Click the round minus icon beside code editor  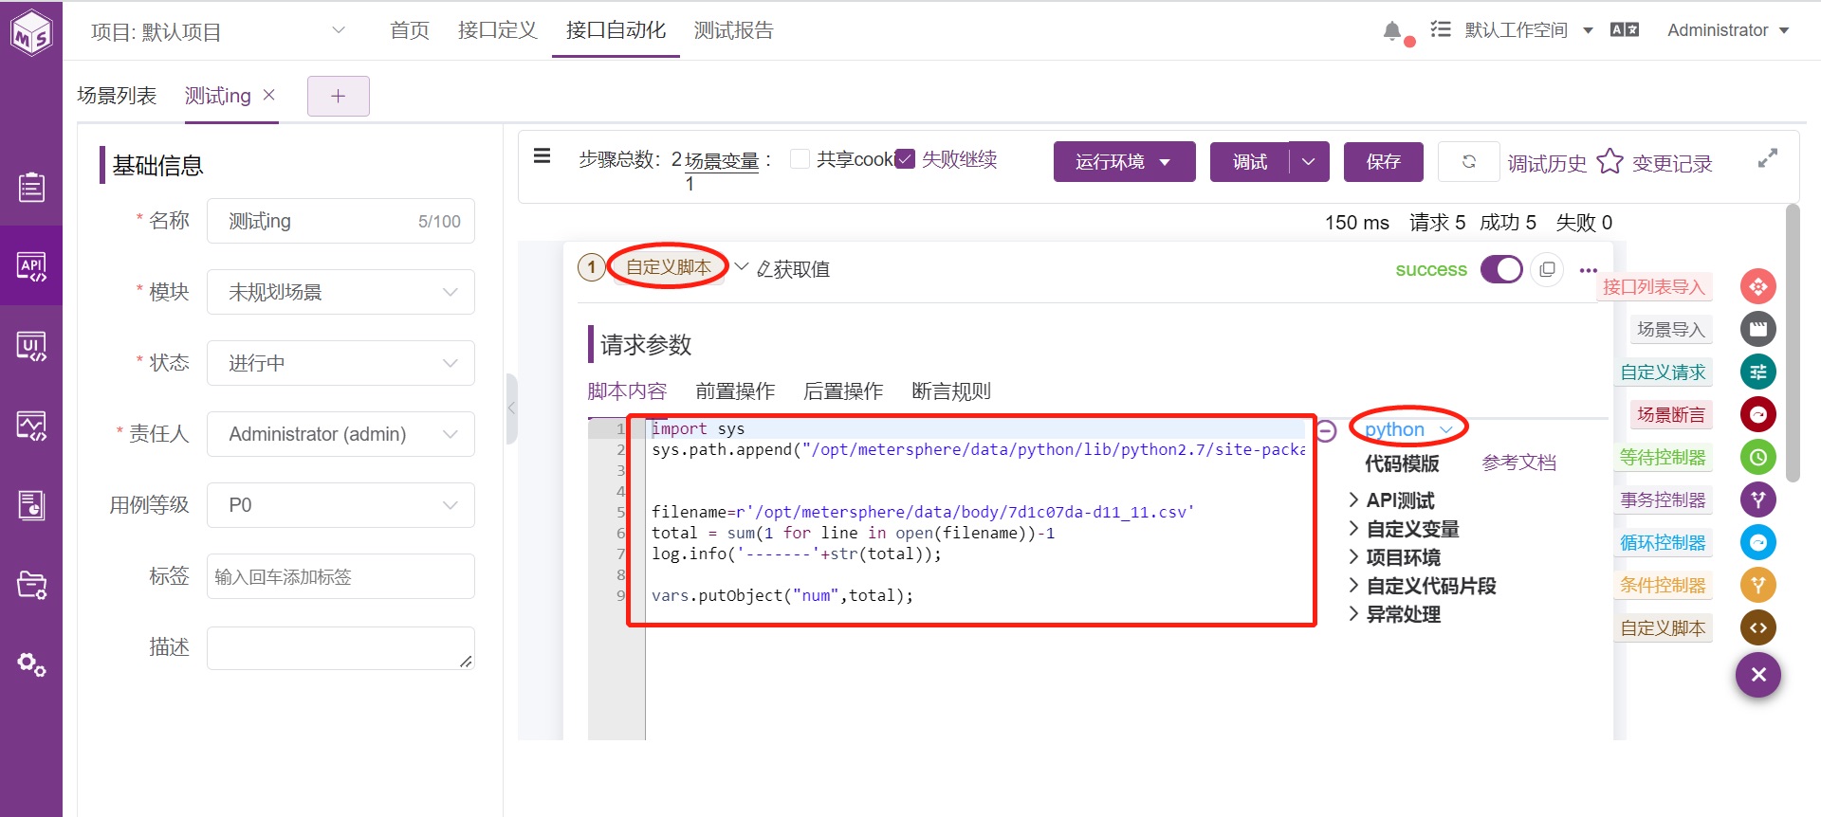tap(1326, 431)
